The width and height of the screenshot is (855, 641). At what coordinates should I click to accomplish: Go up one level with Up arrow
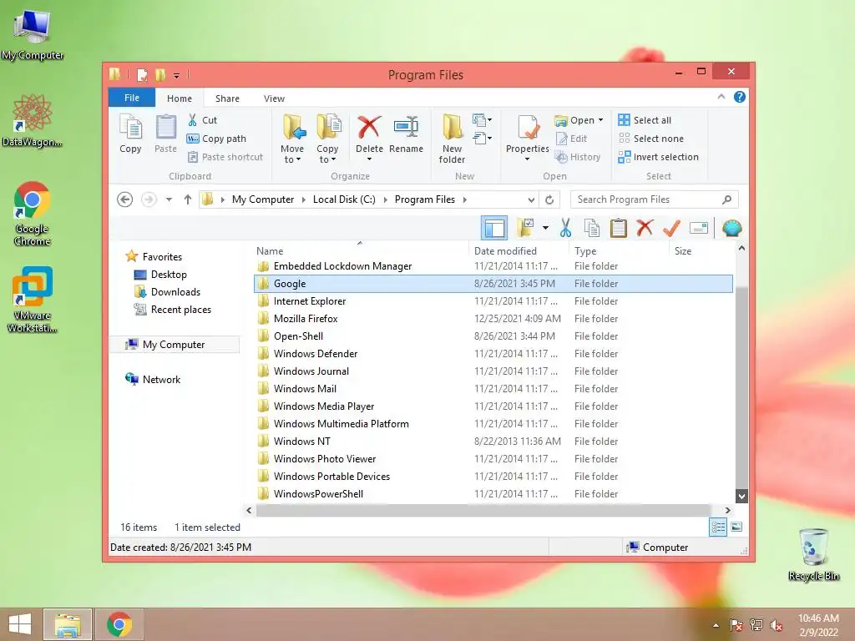coord(188,199)
